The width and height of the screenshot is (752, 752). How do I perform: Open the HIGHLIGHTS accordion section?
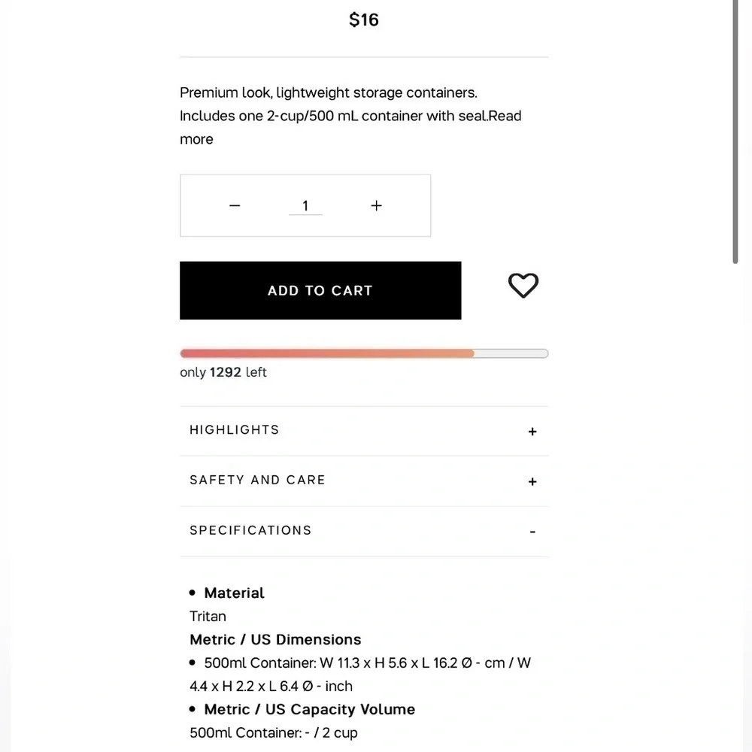(364, 431)
